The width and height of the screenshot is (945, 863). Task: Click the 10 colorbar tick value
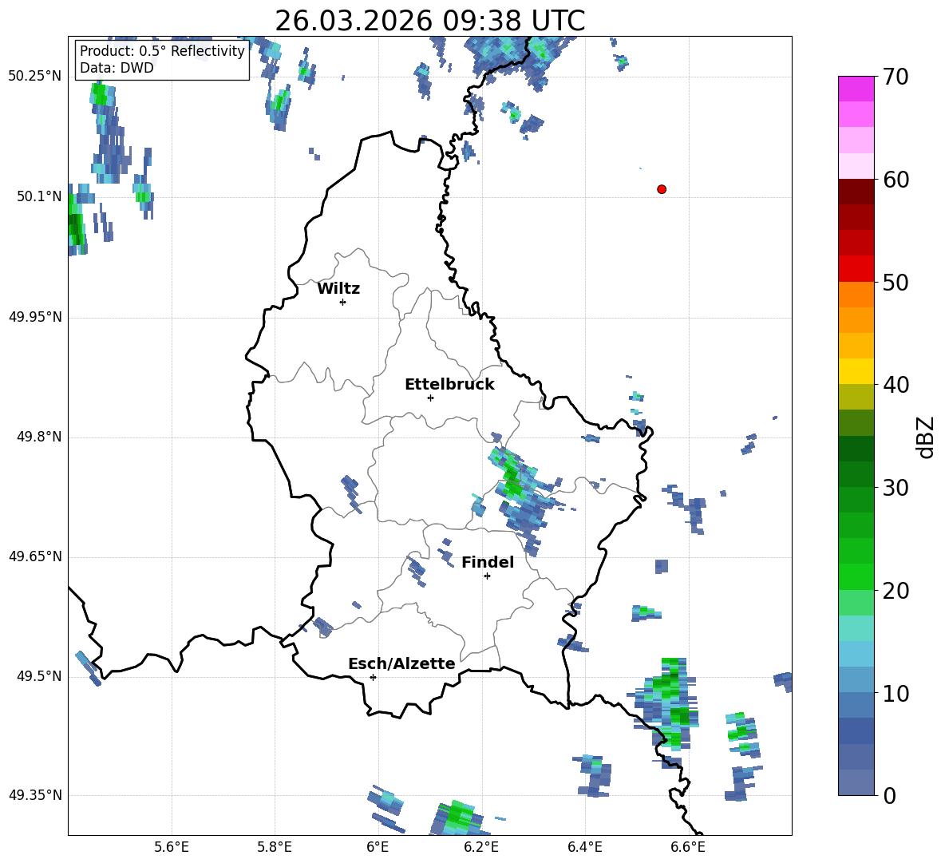pyautogui.click(x=896, y=693)
